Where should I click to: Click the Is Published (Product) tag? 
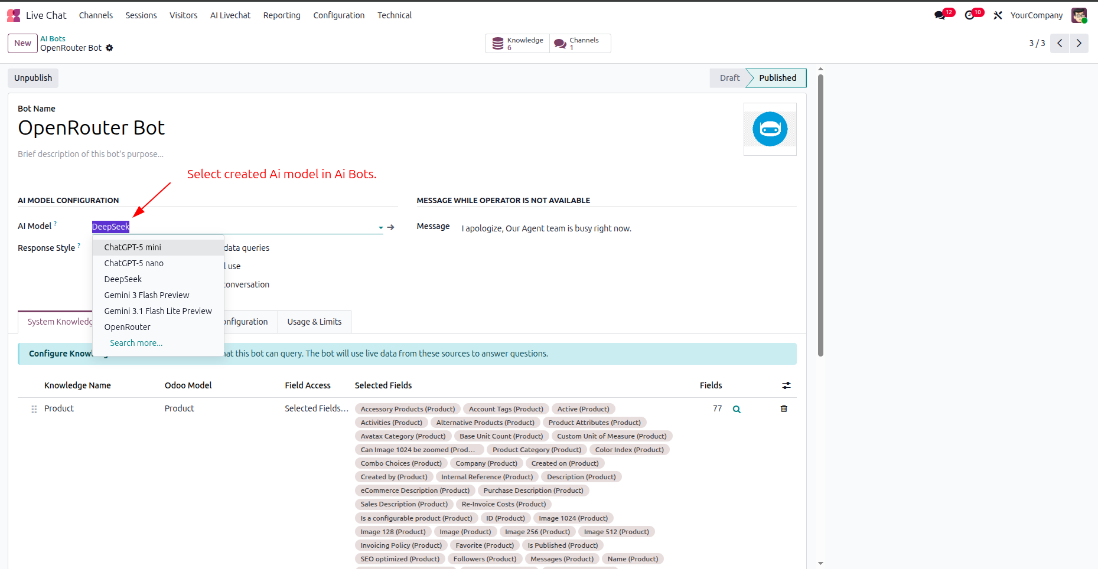coord(563,545)
